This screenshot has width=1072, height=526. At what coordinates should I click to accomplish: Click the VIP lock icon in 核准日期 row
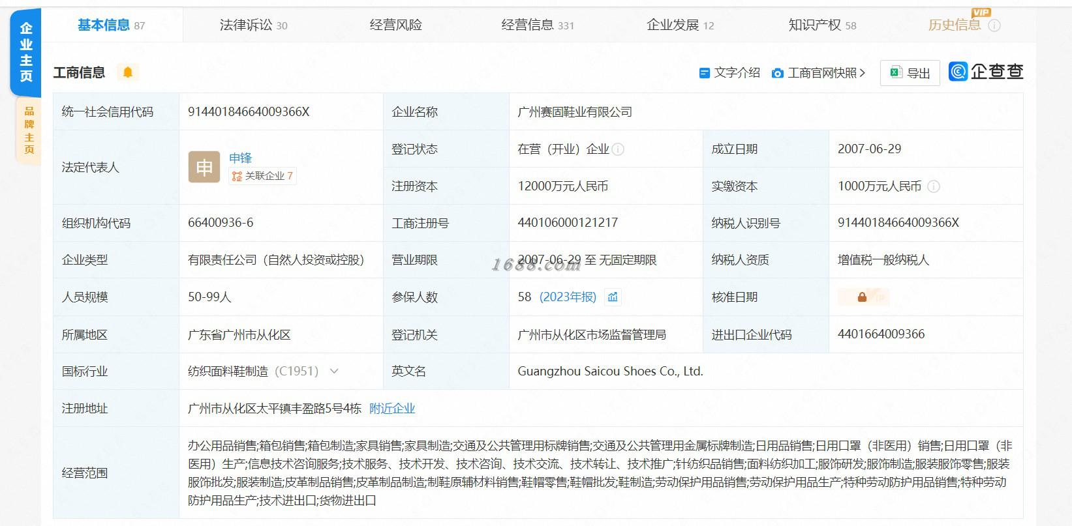[x=863, y=297]
